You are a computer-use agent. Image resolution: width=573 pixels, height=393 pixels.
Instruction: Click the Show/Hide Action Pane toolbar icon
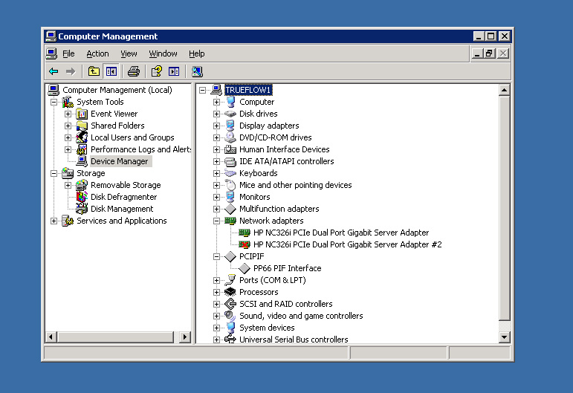(x=174, y=71)
